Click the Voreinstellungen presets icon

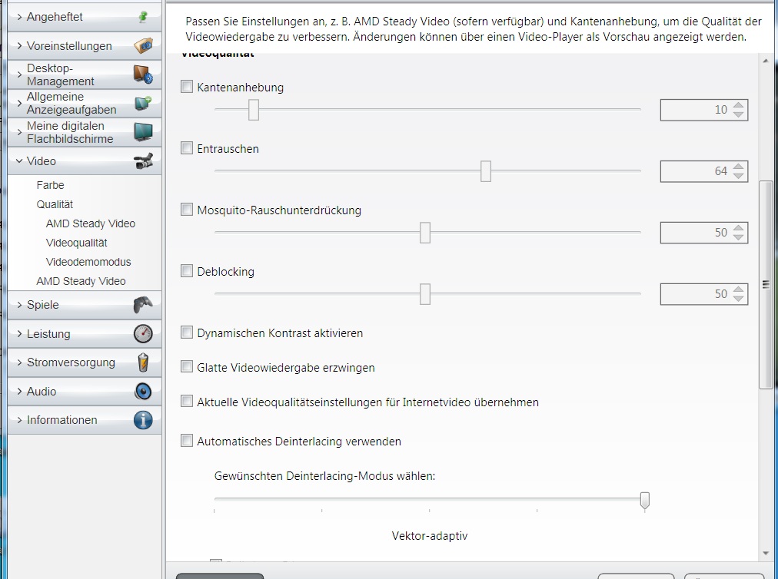(x=144, y=45)
